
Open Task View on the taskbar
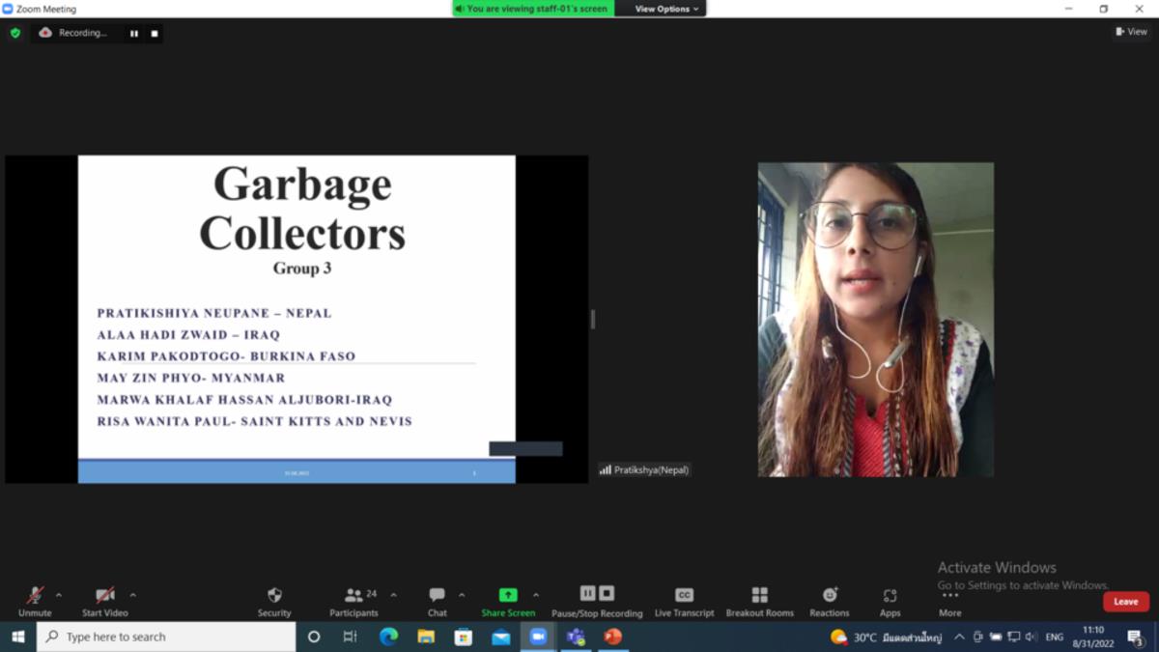click(x=351, y=637)
